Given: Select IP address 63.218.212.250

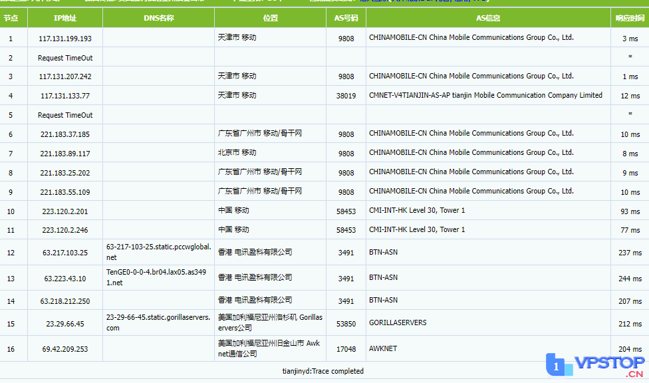Looking at the screenshot, I should tap(65, 301).
